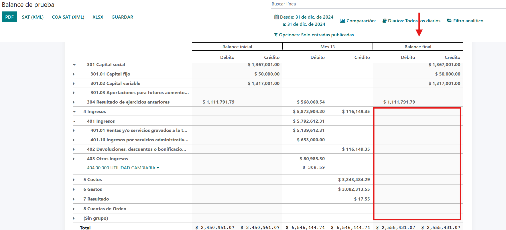
Task: Collapse the 401 Ingresos subgroup
Action: (x=74, y=122)
